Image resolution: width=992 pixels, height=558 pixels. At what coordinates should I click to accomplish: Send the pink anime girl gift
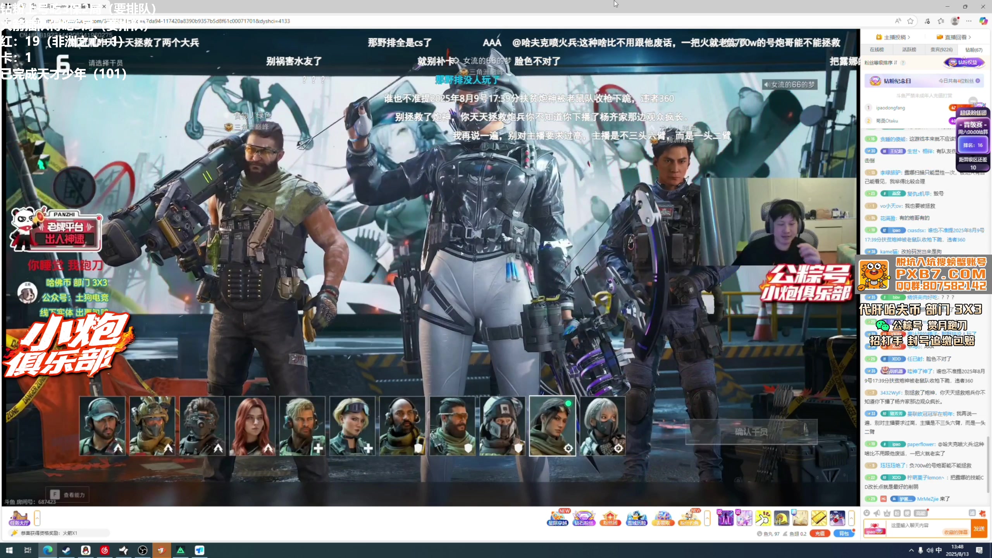[744, 518]
